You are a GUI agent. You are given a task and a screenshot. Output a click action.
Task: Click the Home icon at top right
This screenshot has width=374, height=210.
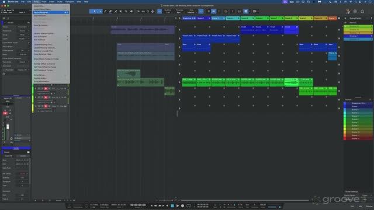(362, 11)
